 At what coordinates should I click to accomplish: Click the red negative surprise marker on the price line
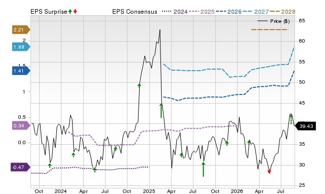(269, 172)
